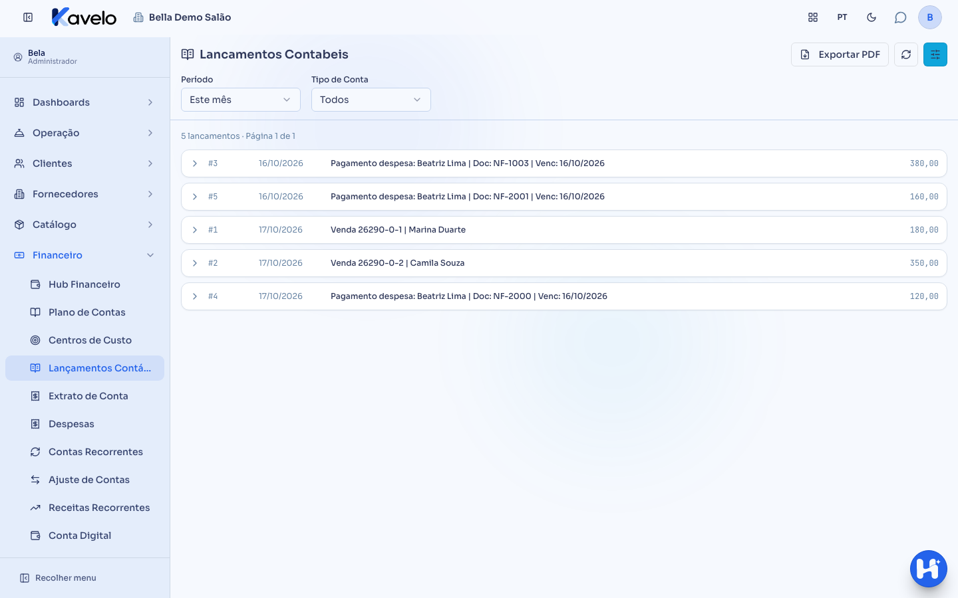Select Lançamentos Contábeis sidebar item
The height and width of the screenshot is (598, 958).
(x=84, y=368)
